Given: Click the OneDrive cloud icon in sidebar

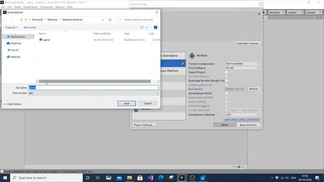Looking at the screenshot, I should tap(8, 43).
